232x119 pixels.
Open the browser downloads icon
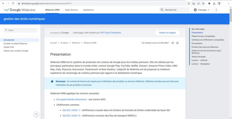pos(214,3)
